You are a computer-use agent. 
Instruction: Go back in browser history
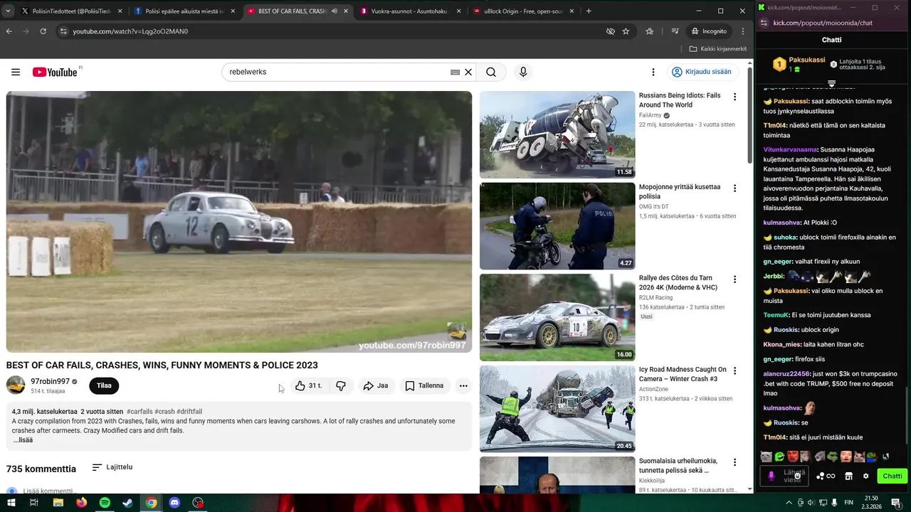[x=9, y=31]
